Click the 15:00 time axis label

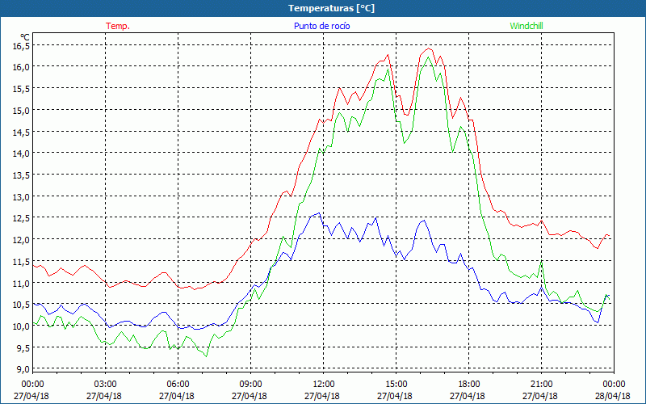pos(396,384)
